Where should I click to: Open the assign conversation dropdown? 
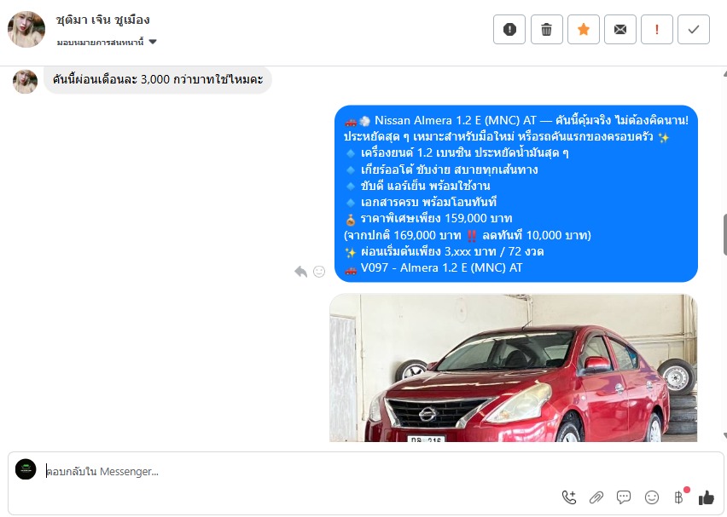[x=107, y=42]
